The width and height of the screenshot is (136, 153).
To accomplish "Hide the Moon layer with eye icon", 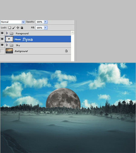I will [x=2, y=39].
